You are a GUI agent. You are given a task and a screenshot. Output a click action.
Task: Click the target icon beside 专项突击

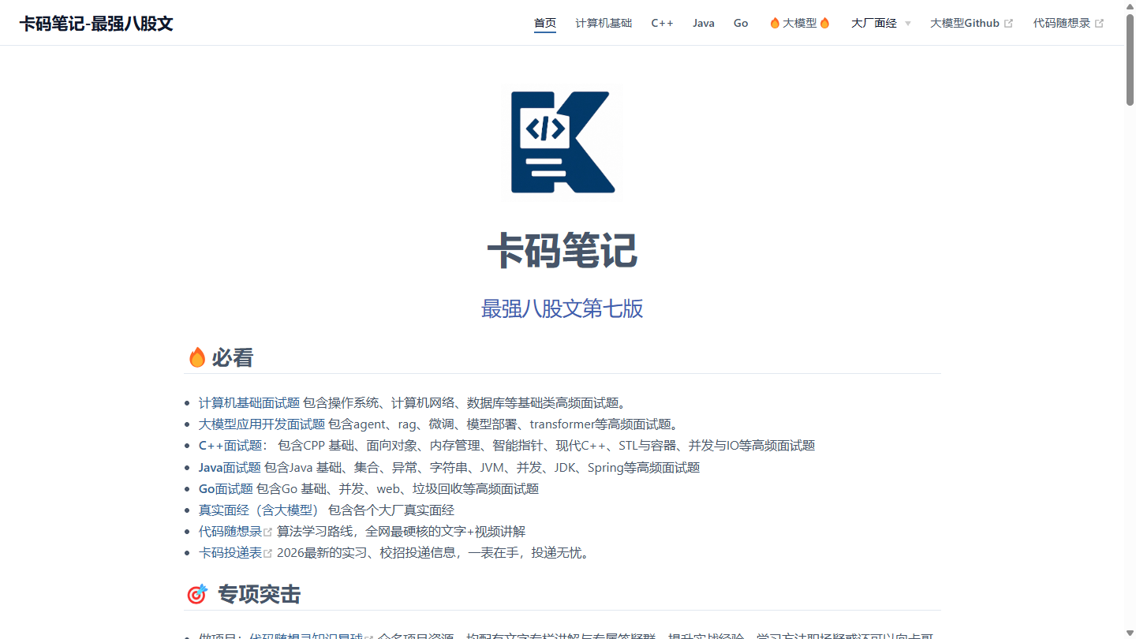(x=197, y=594)
